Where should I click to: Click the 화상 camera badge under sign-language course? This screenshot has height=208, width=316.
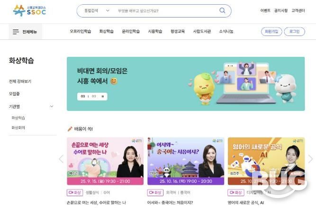[x=75, y=192]
